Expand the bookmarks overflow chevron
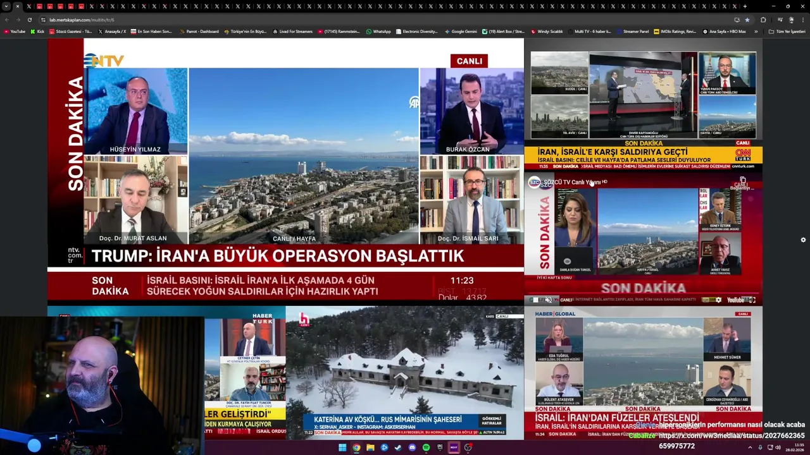The height and width of the screenshot is (455, 810). pos(756,31)
